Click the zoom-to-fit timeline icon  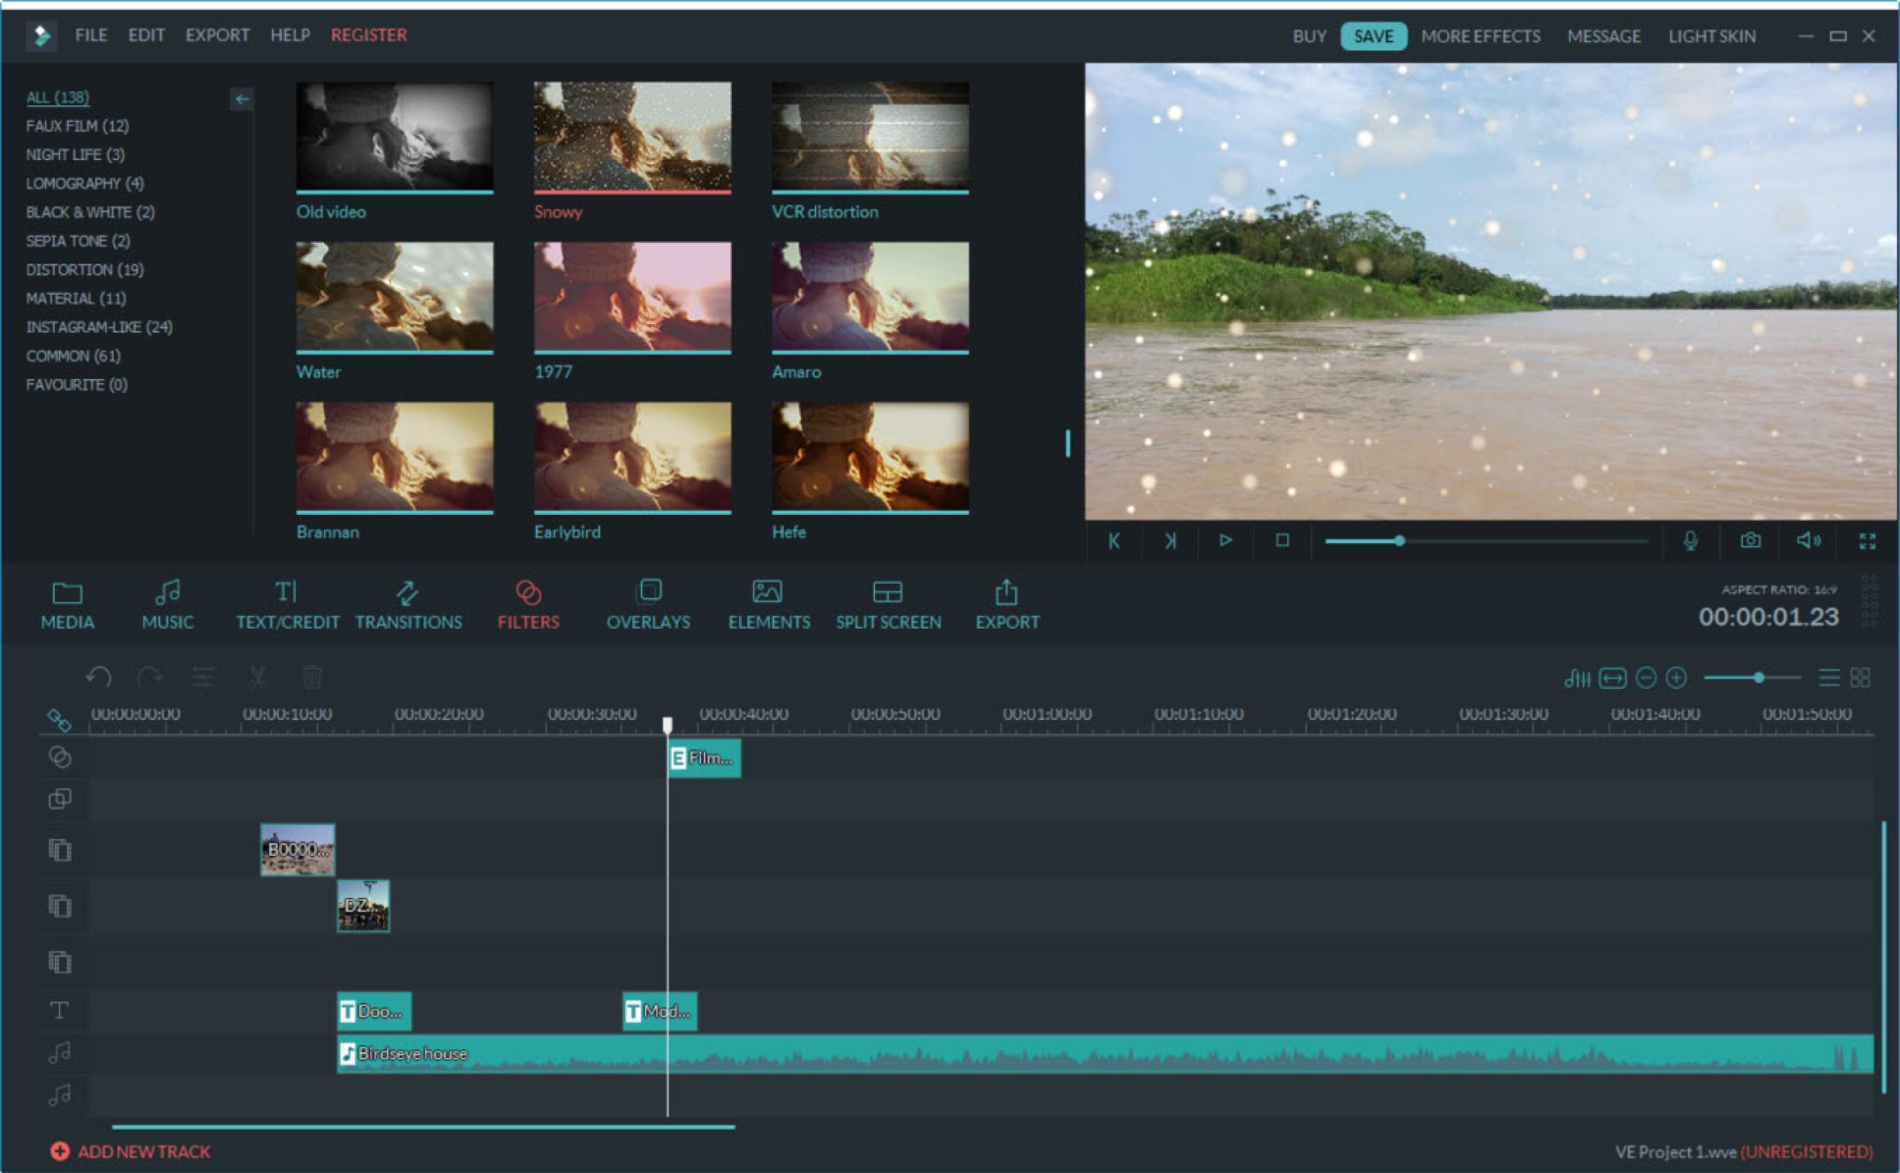[1612, 678]
